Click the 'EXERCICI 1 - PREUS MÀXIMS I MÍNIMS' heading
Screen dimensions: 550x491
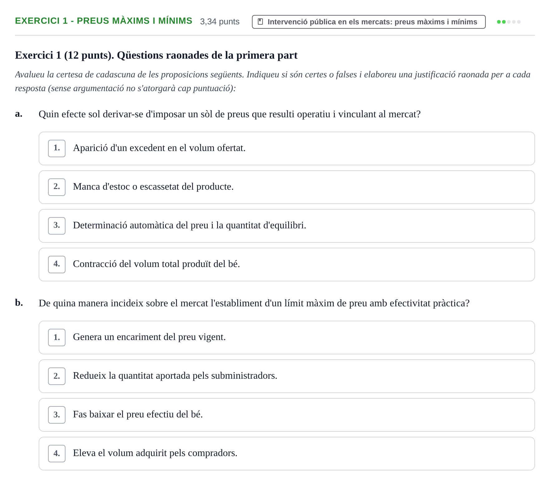(104, 21)
